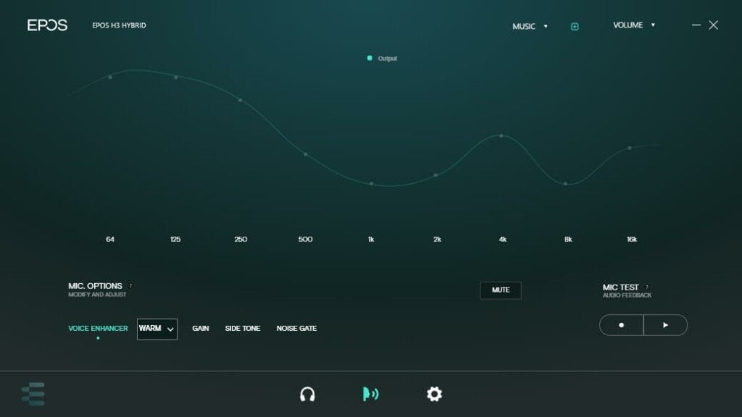The width and height of the screenshot is (742, 417).
Task: Open the settings gear page
Action: [x=434, y=394]
